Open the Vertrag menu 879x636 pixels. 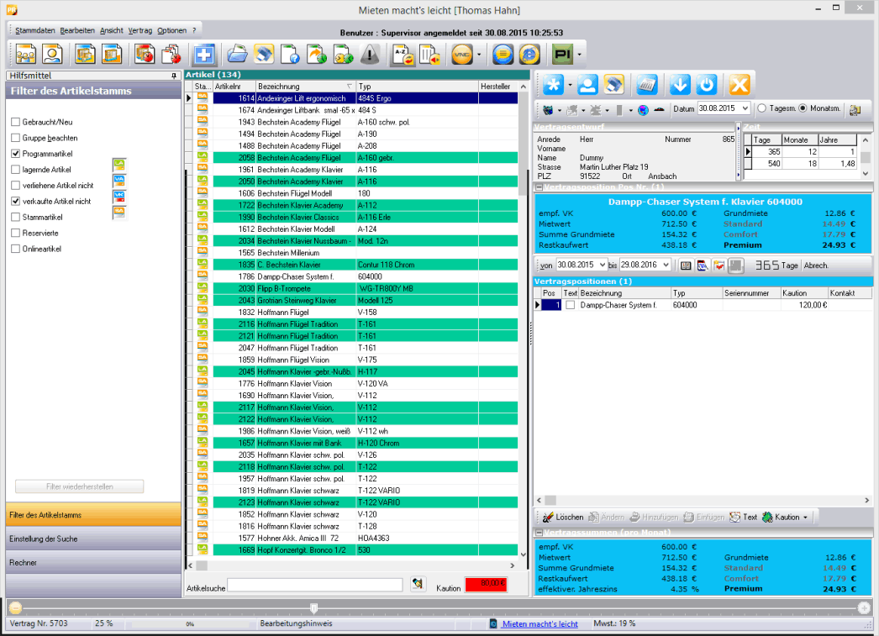pos(140,30)
